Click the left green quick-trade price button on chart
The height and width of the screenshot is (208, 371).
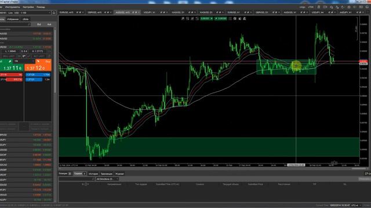coord(206,18)
